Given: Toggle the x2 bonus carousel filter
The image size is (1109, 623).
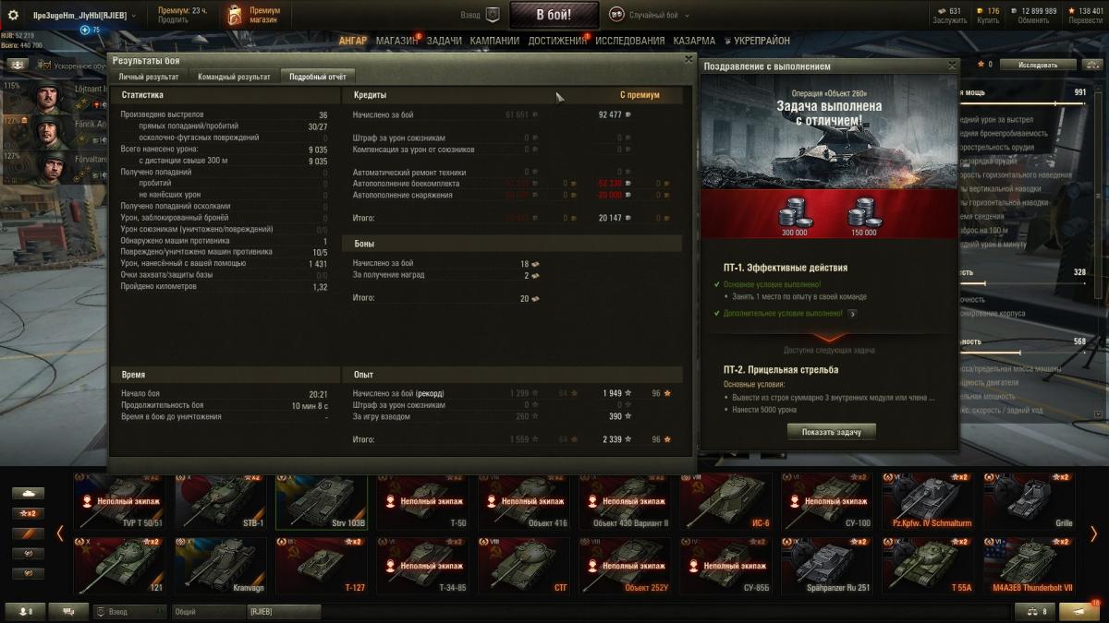Looking at the screenshot, I should 28,513.
